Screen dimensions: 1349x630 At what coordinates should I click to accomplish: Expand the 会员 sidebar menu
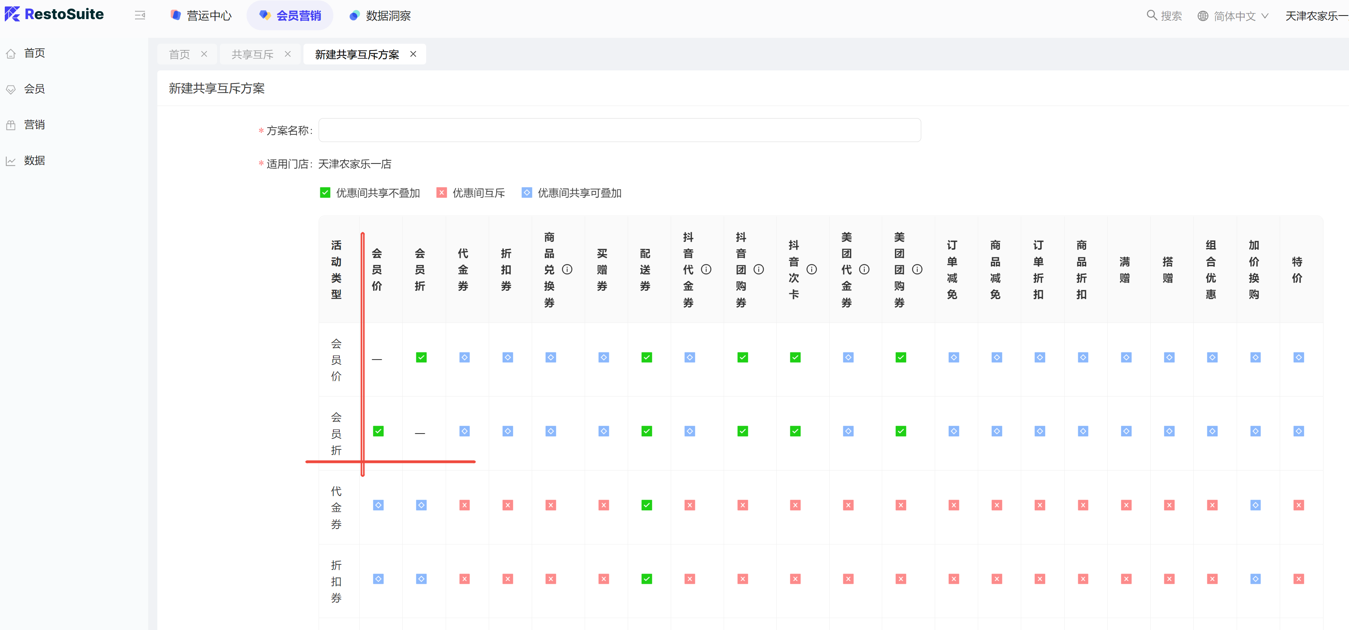35,89
